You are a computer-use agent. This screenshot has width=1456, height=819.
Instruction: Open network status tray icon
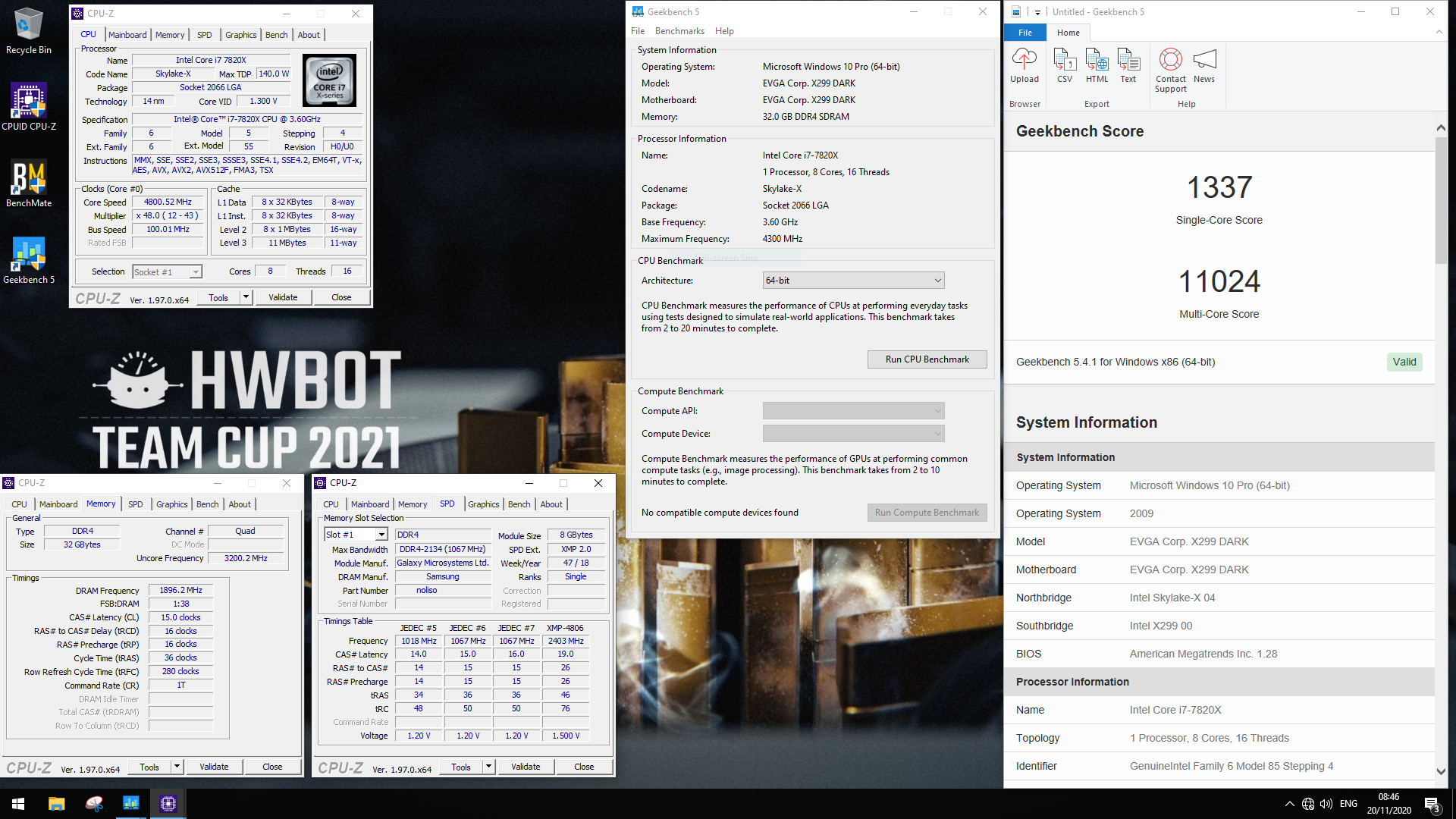tap(1308, 804)
